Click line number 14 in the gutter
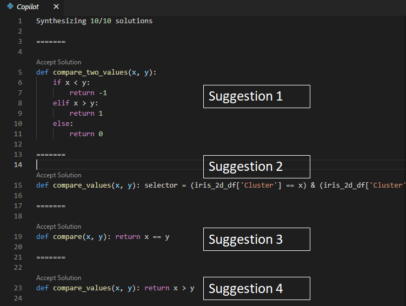The width and height of the screenshot is (406, 306). click(x=18, y=165)
